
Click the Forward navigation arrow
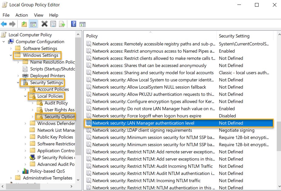click(x=12, y=24)
